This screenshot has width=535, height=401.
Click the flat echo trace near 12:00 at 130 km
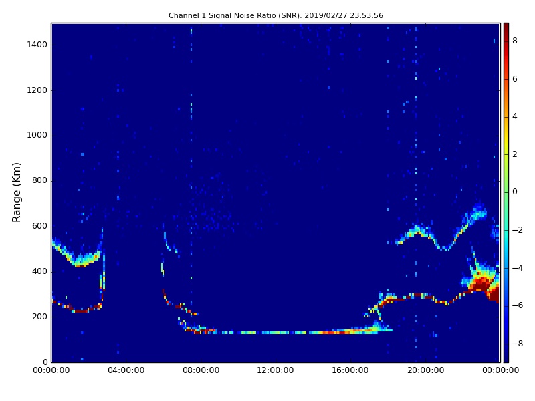(276, 332)
